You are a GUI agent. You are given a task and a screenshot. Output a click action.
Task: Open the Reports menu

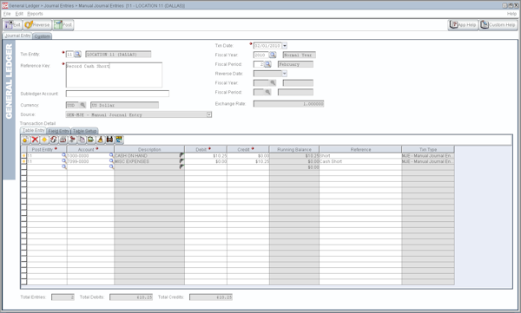click(x=35, y=14)
